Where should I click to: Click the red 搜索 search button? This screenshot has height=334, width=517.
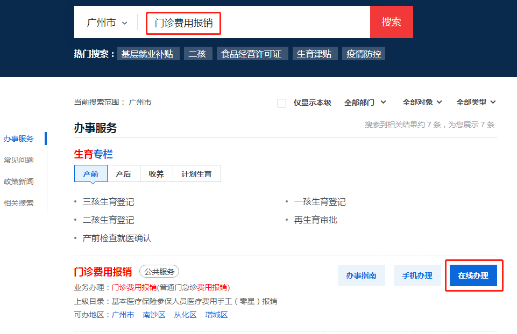pyautogui.click(x=391, y=22)
